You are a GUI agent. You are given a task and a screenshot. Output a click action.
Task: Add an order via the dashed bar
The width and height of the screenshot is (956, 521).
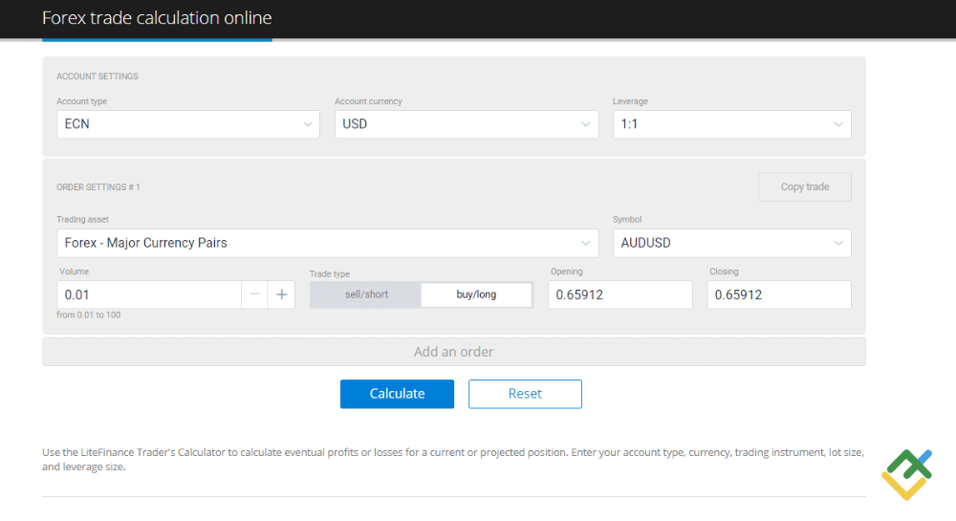click(x=453, y=352)
